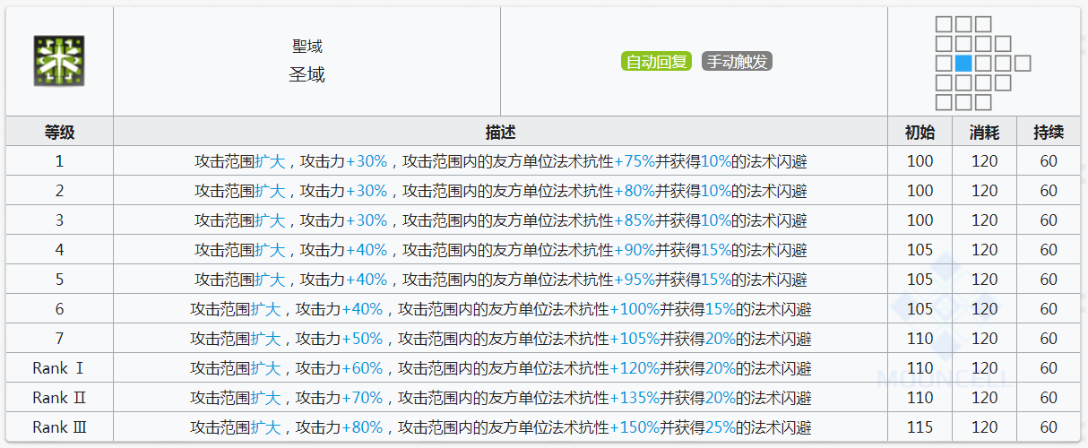The image size is (1088, 448).
Task: Click initial value 100 in level 3 row
Action: pyautogui.click(x=920, y=220)
